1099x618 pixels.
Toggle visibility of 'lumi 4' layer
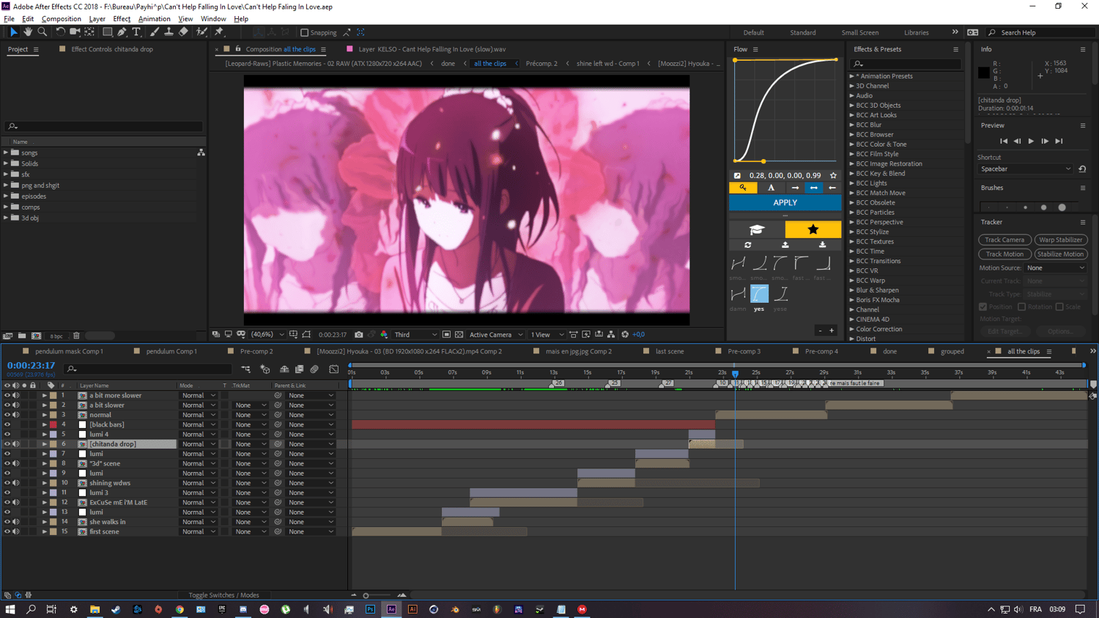[7, 434]
